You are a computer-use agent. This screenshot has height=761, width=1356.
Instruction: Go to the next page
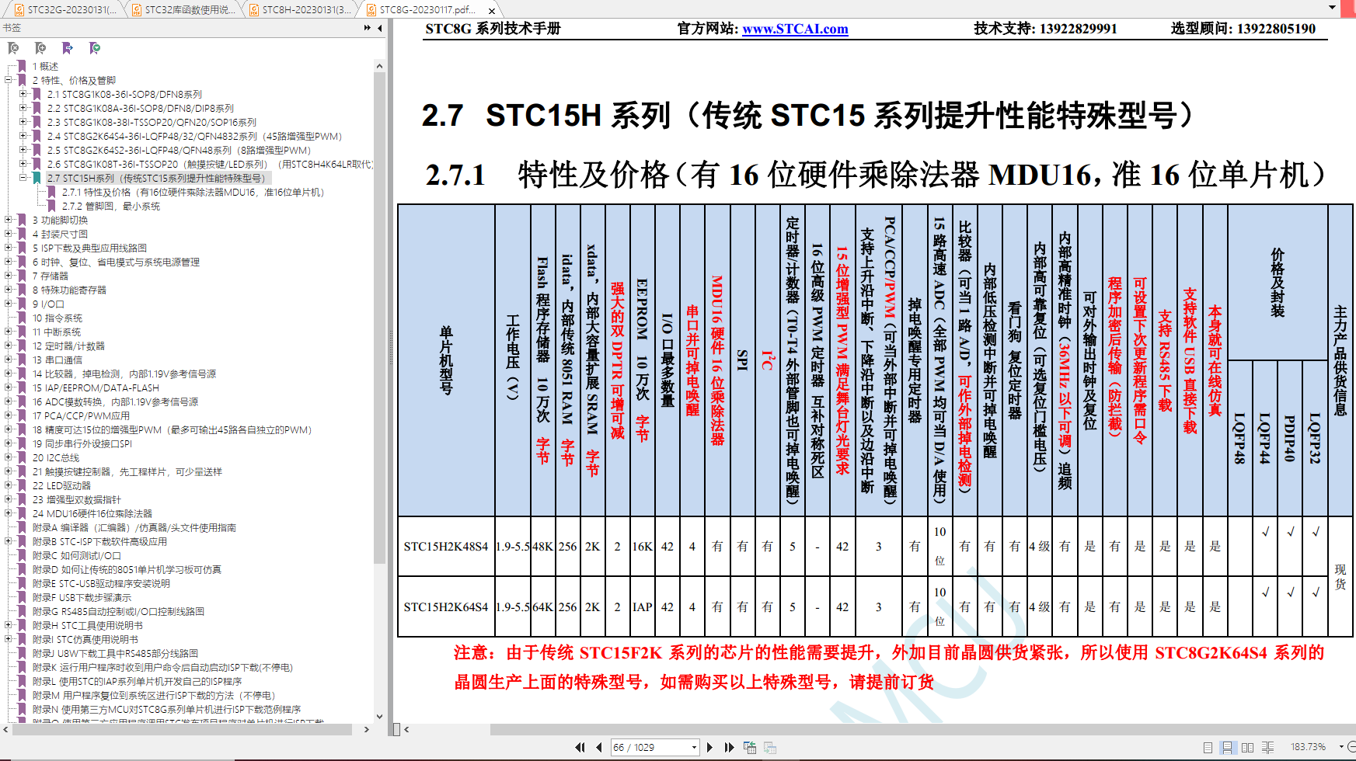pos(709,747)
